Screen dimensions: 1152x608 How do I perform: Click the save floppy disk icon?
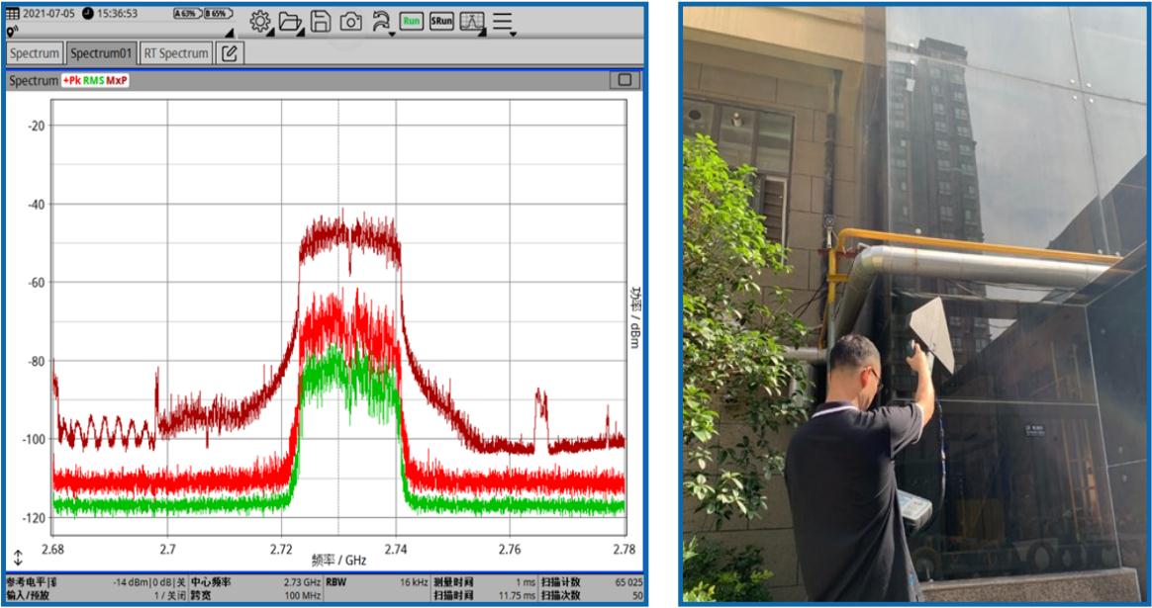pos(321,22)
